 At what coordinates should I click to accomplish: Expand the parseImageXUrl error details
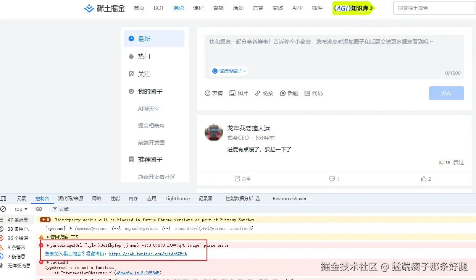tap(47, 246)
